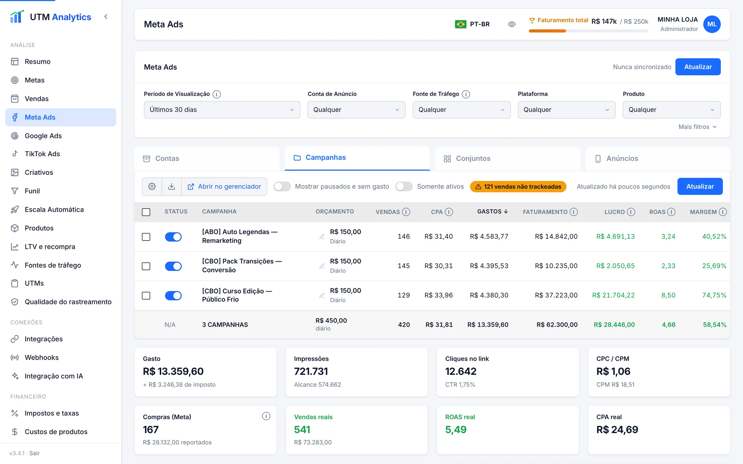Click info icon next to Fonte de Tráfego

[x=466, y=94]
